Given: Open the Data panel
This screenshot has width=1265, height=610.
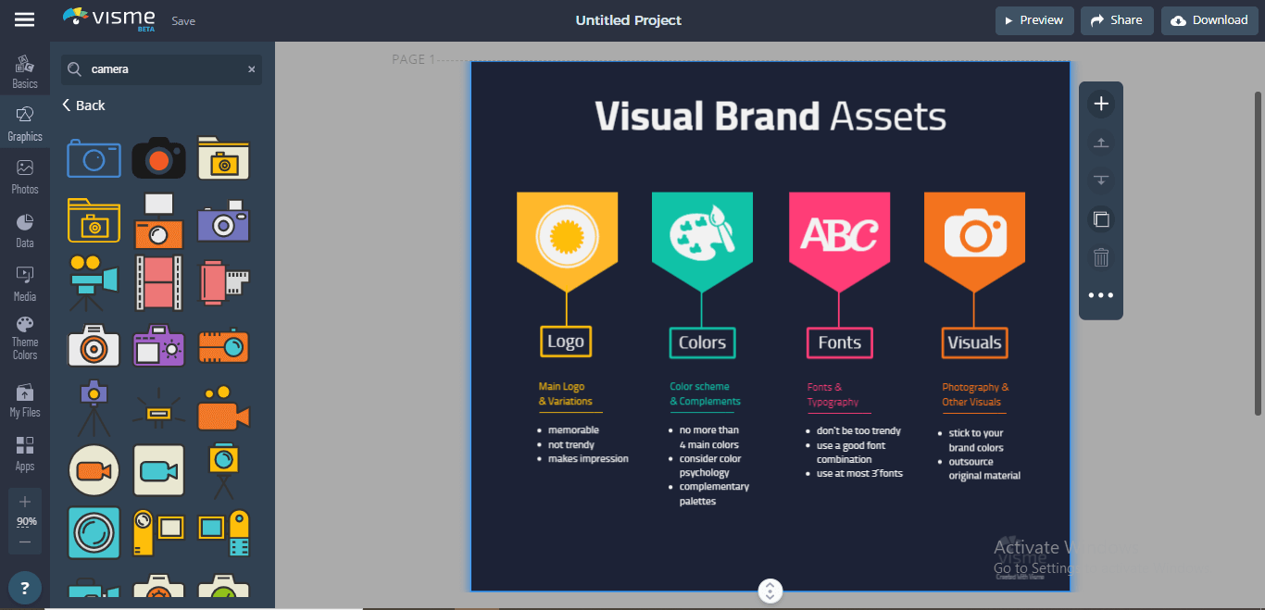Looking at the screenshot, I should tap(25, 228).
